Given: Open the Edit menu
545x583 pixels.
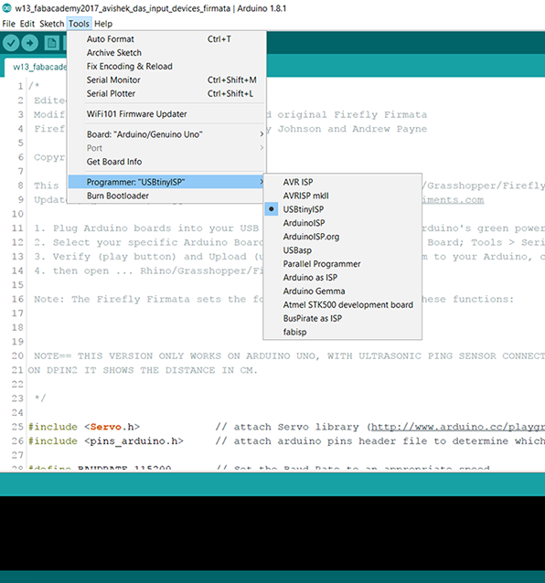Looking at the screenshot, I should [27, 24].
